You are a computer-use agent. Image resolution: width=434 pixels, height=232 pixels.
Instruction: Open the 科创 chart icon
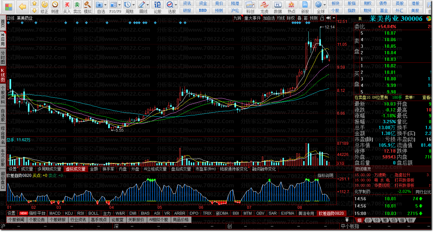(x=250, y=5)
